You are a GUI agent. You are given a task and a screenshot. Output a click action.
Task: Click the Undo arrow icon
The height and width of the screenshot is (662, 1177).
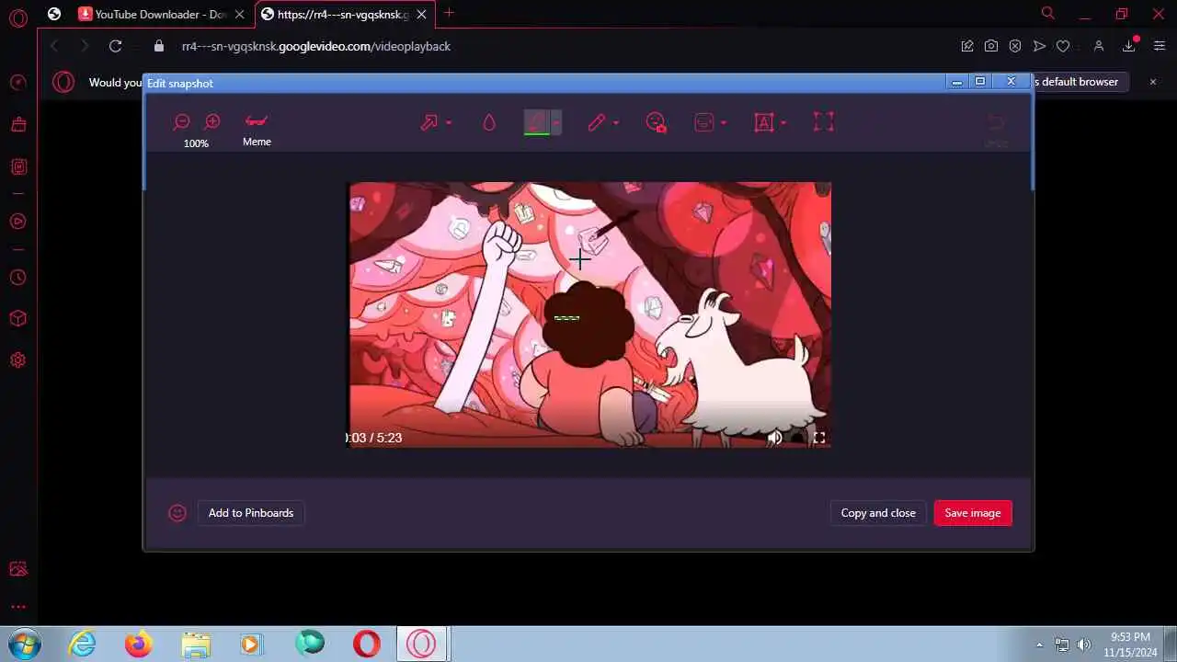(x=996, y=122)
